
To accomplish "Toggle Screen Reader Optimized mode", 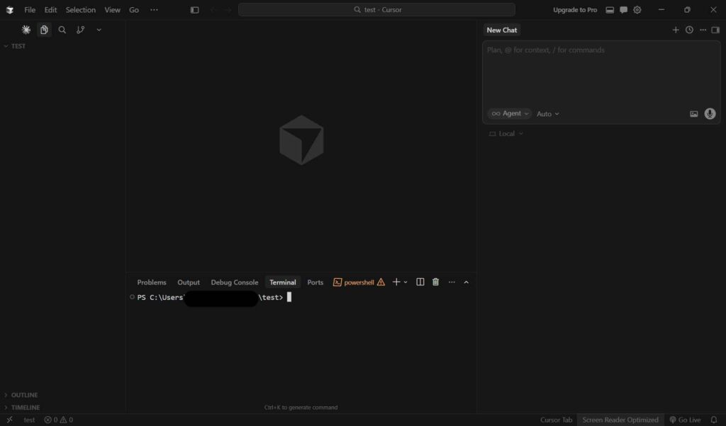I will [x=620, y=420].
